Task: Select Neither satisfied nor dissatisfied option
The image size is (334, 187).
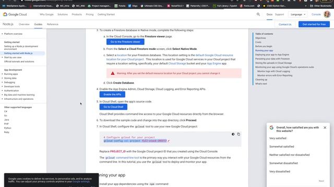Action: [289, 155]
